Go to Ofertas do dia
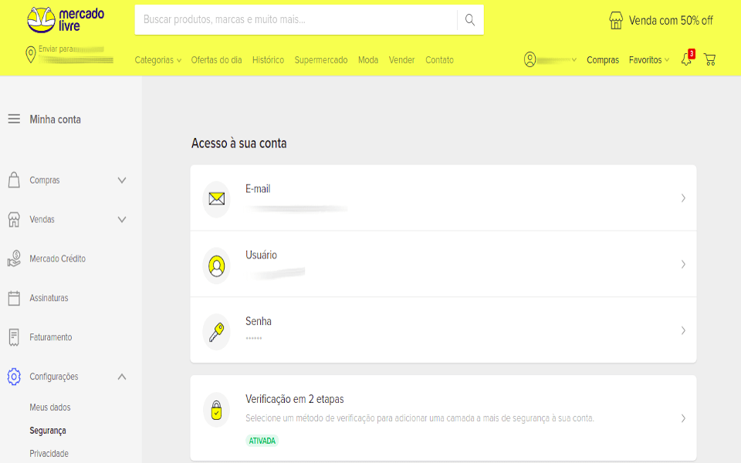Screen dimensions: 741x463 pyautogui.click(x=216, y=60)
